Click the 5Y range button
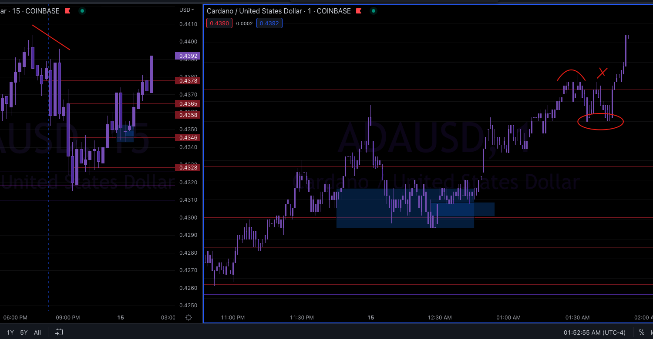The image size is (653, 339). (24, 332)
